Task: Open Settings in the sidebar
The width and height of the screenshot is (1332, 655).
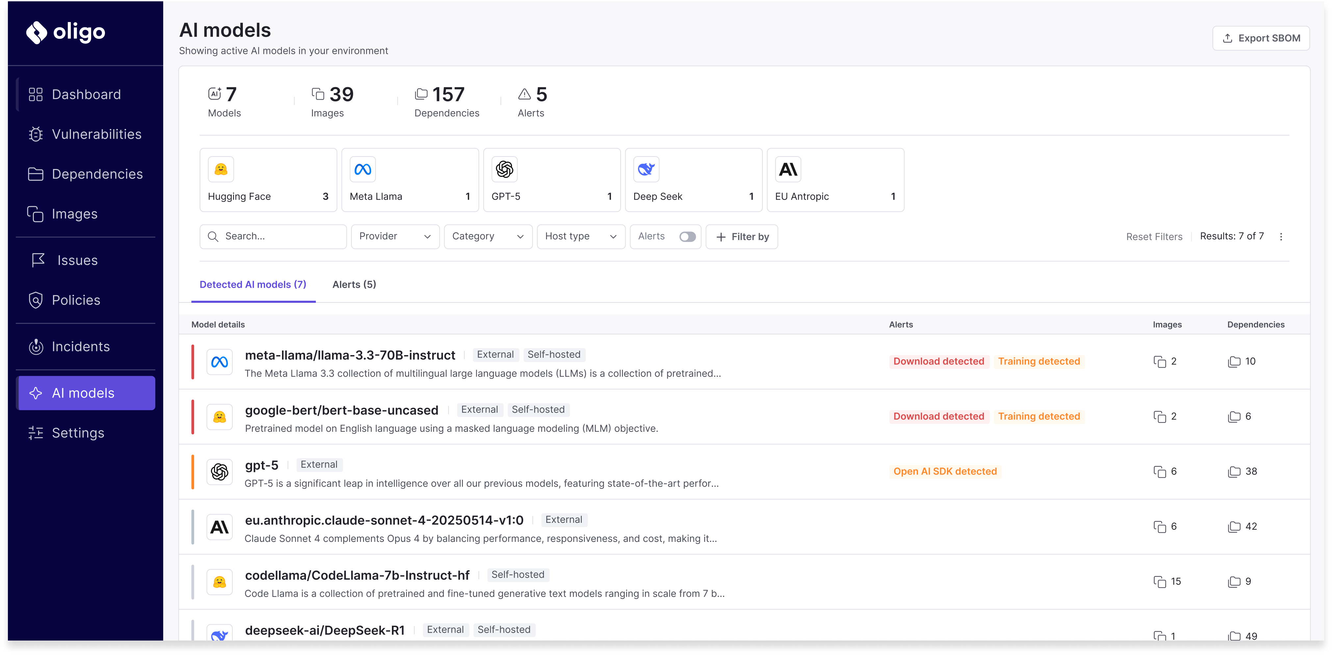Action: point(78,433)
